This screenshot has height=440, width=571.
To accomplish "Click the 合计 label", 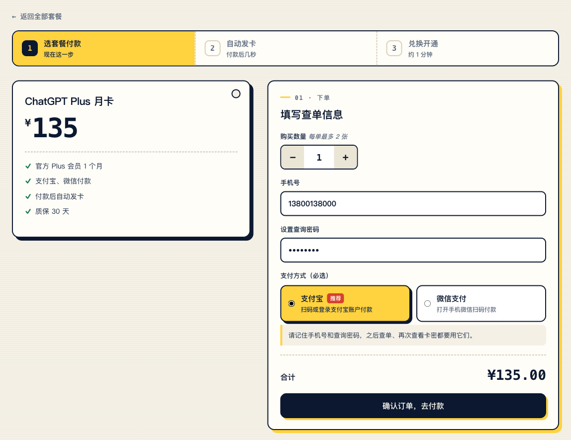I will pyautogui.click(x=287, y=377).
